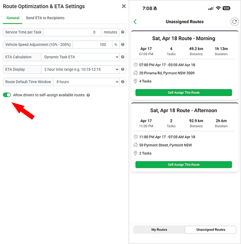Image resolution: width=241 pixels, height=244 pixels.
Task: Click the help icon for Route Default Time Window
Action: tap(123, 82)
